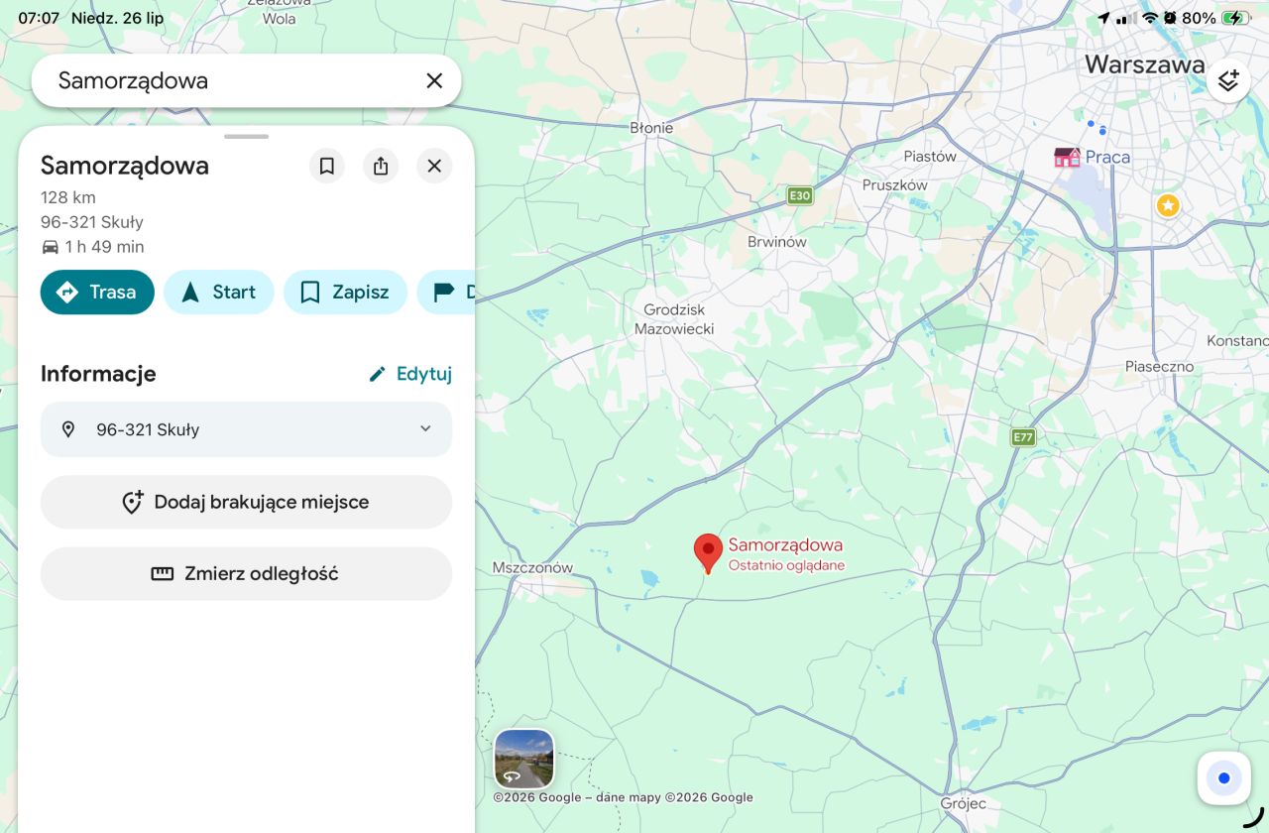Select the Grójec town label

point(964,804)
